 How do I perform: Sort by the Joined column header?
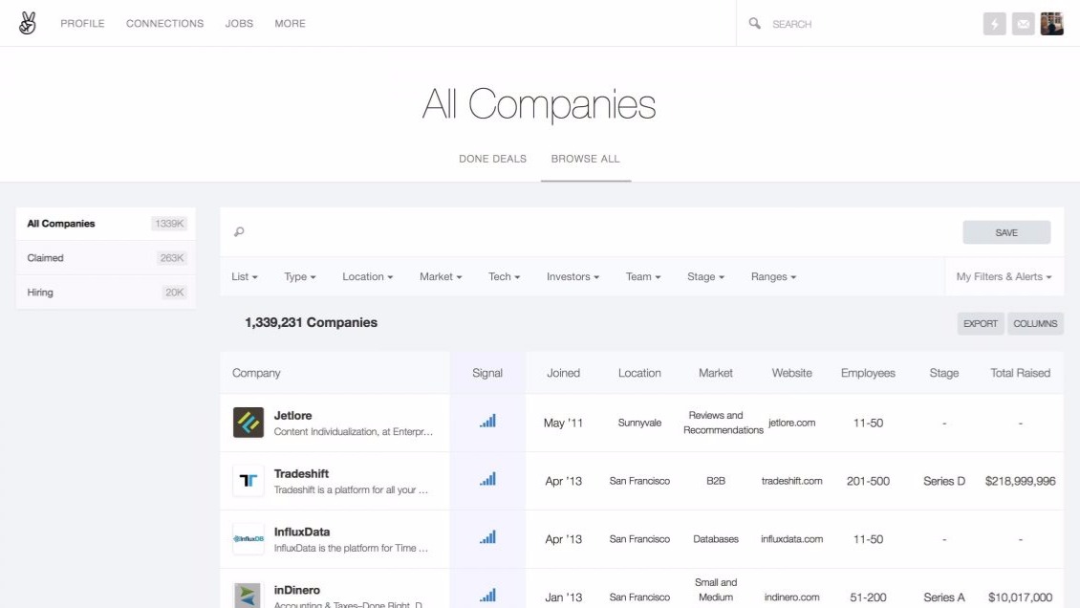(x=564, y=373)
